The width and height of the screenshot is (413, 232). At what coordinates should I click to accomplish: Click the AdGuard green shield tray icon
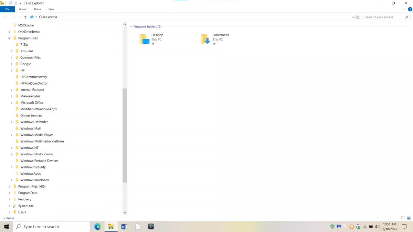point(332,227)
